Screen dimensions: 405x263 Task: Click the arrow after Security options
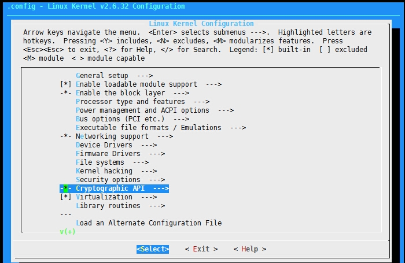pyautogui.click(x=157, y=180)
